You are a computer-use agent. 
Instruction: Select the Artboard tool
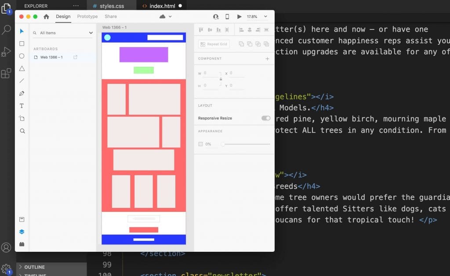pos(22,118)
